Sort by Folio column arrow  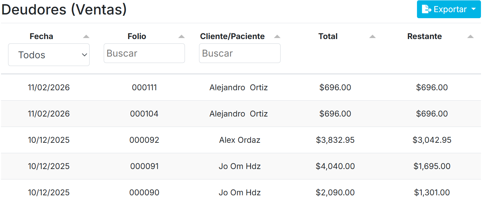tap(182, 37)
